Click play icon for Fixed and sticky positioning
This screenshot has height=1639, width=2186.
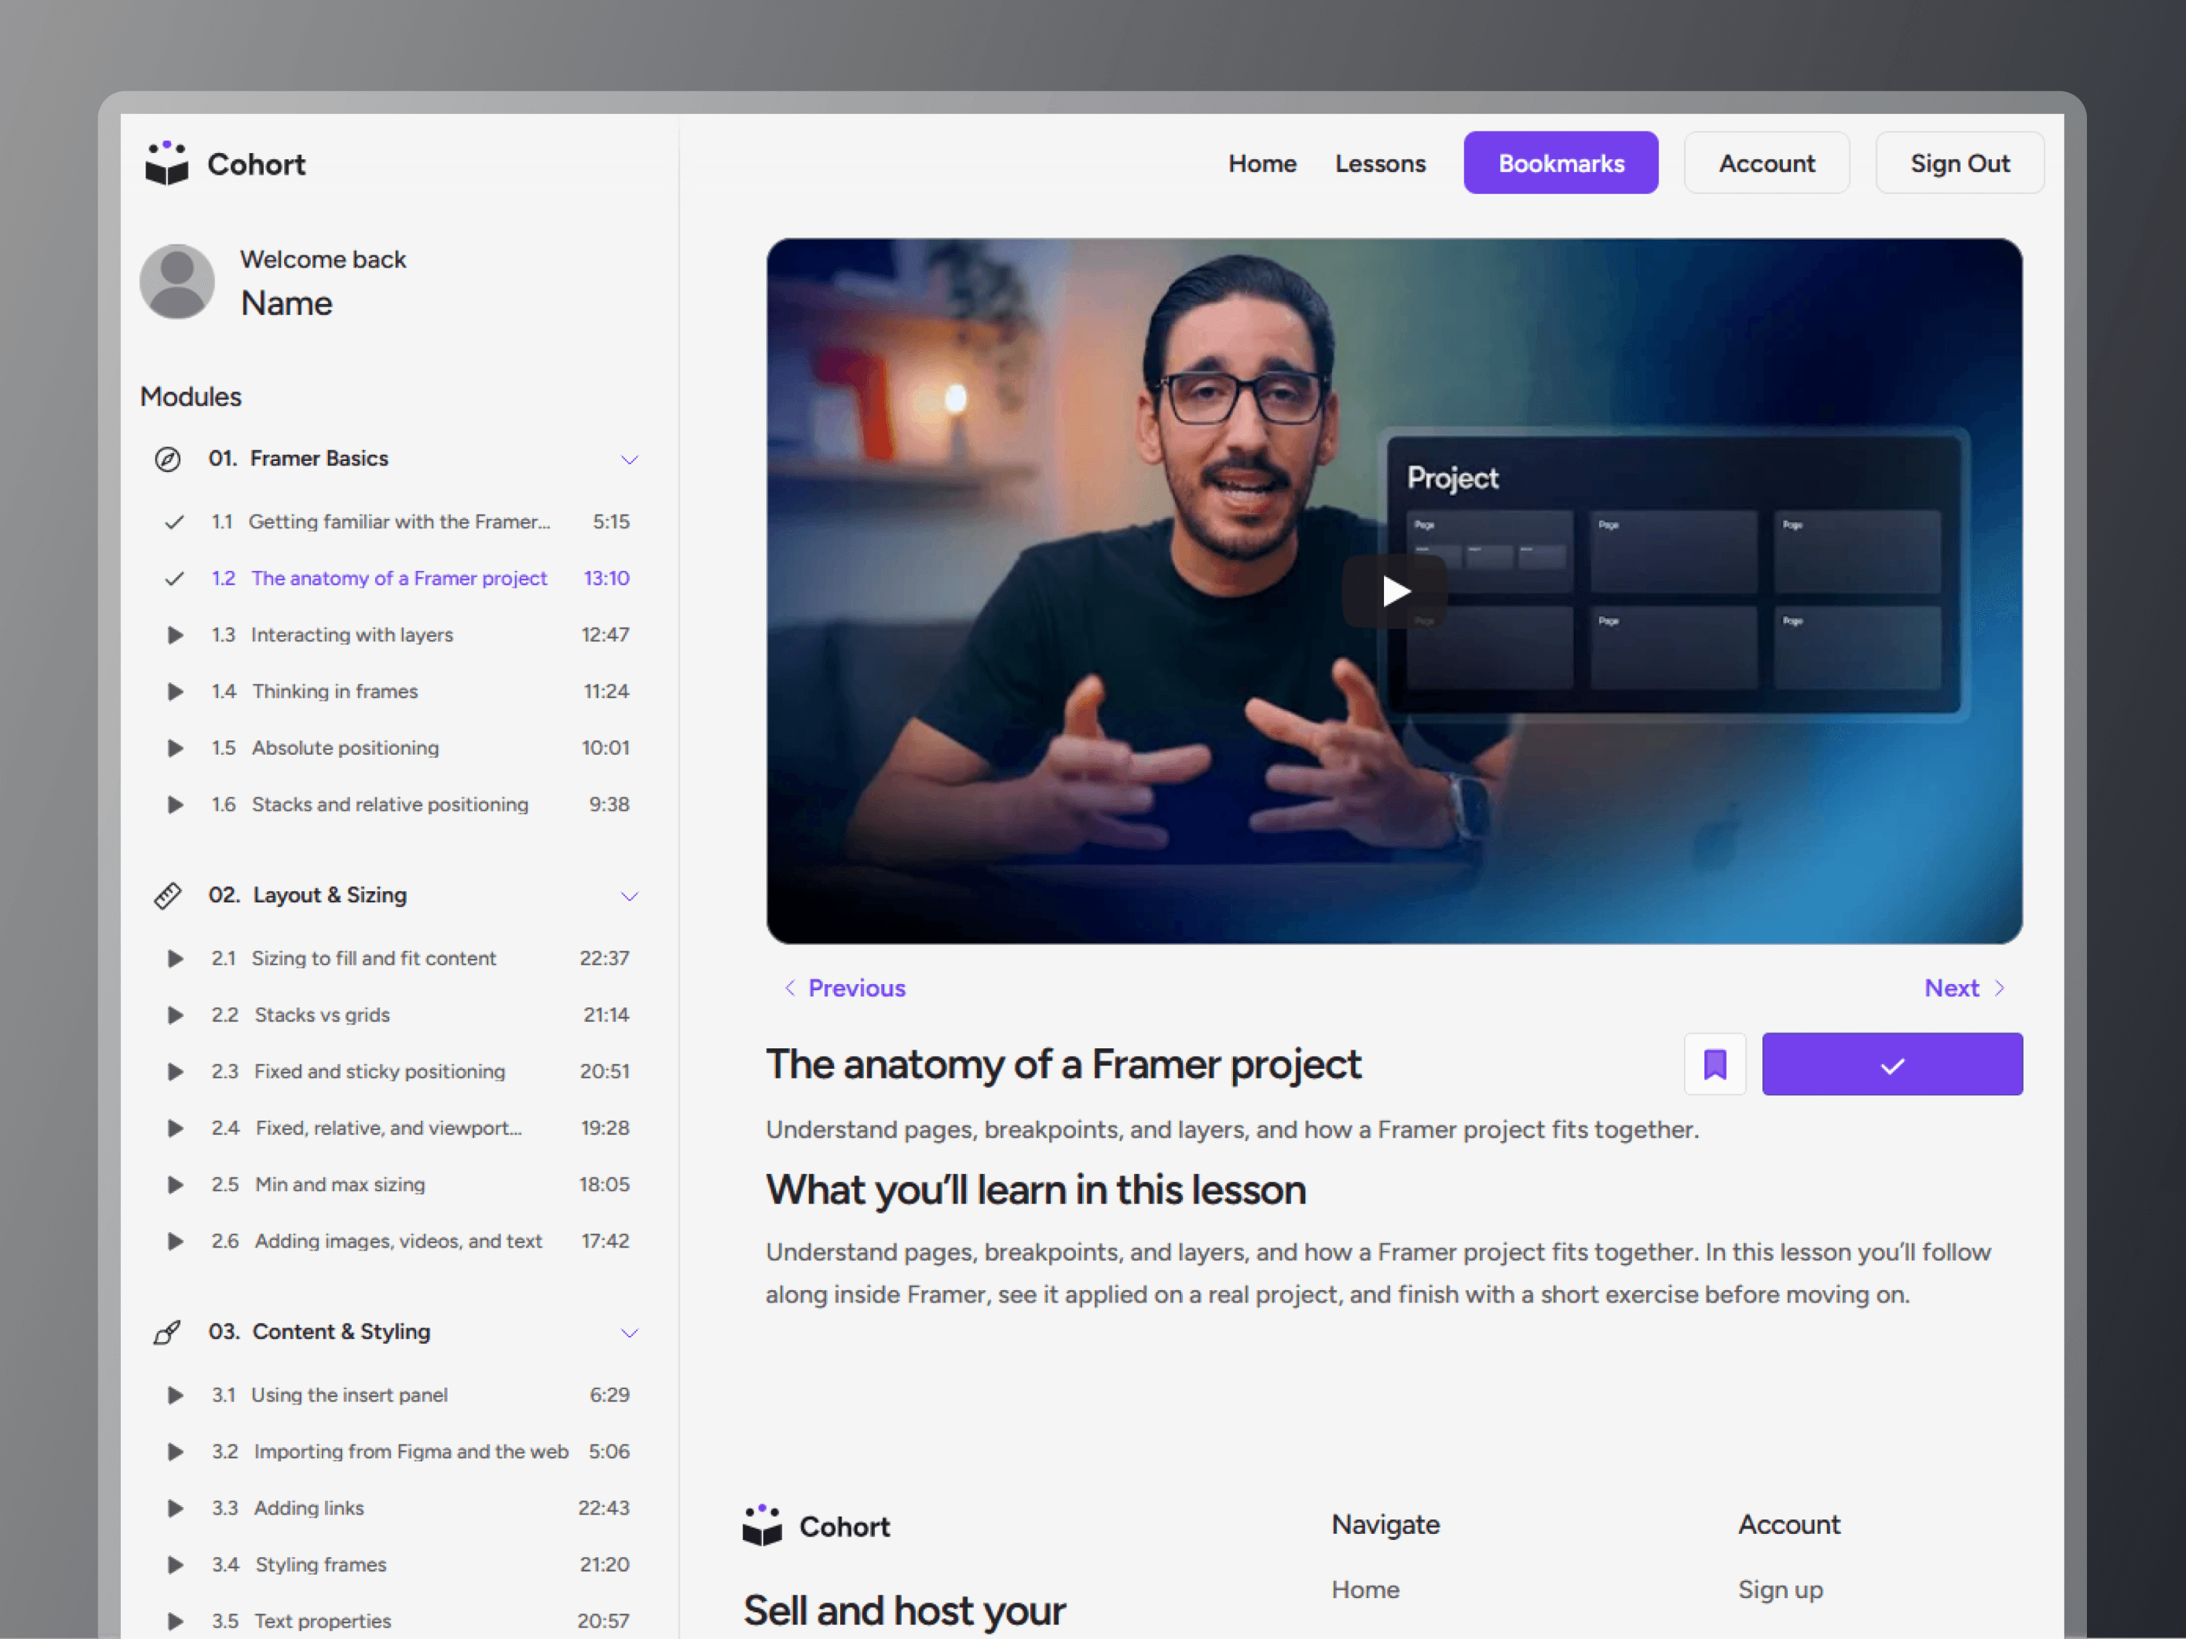pyautogui.click(x=175, y=1071)
